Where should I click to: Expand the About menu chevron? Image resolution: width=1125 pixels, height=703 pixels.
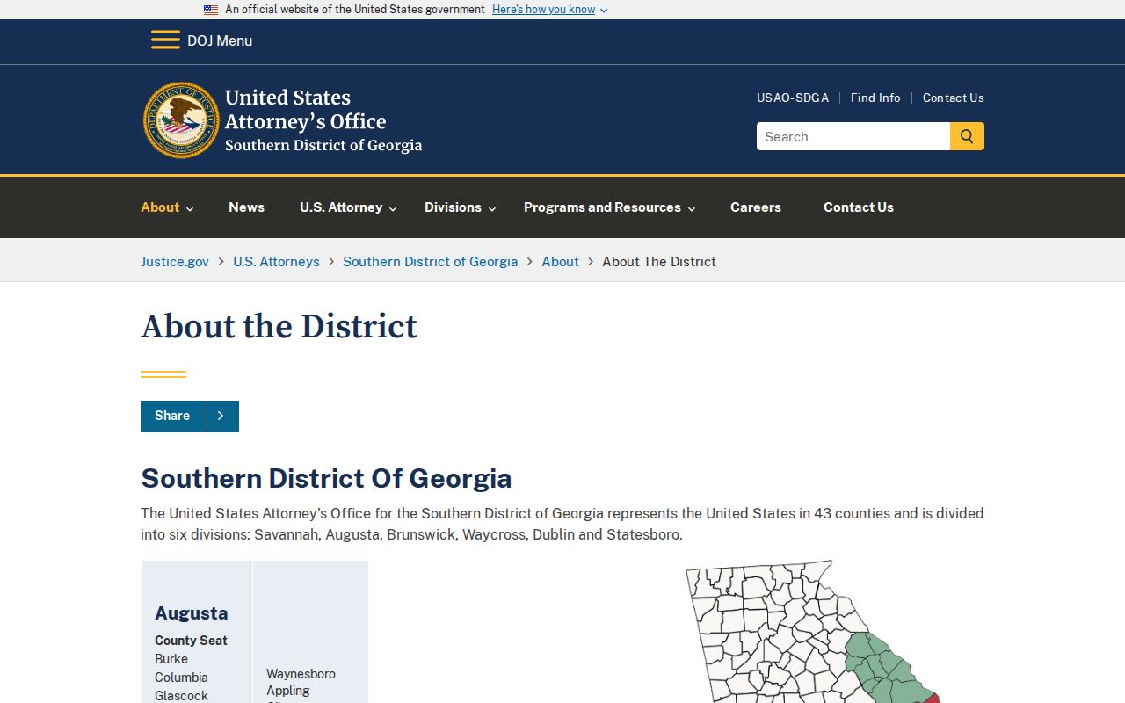190,208
